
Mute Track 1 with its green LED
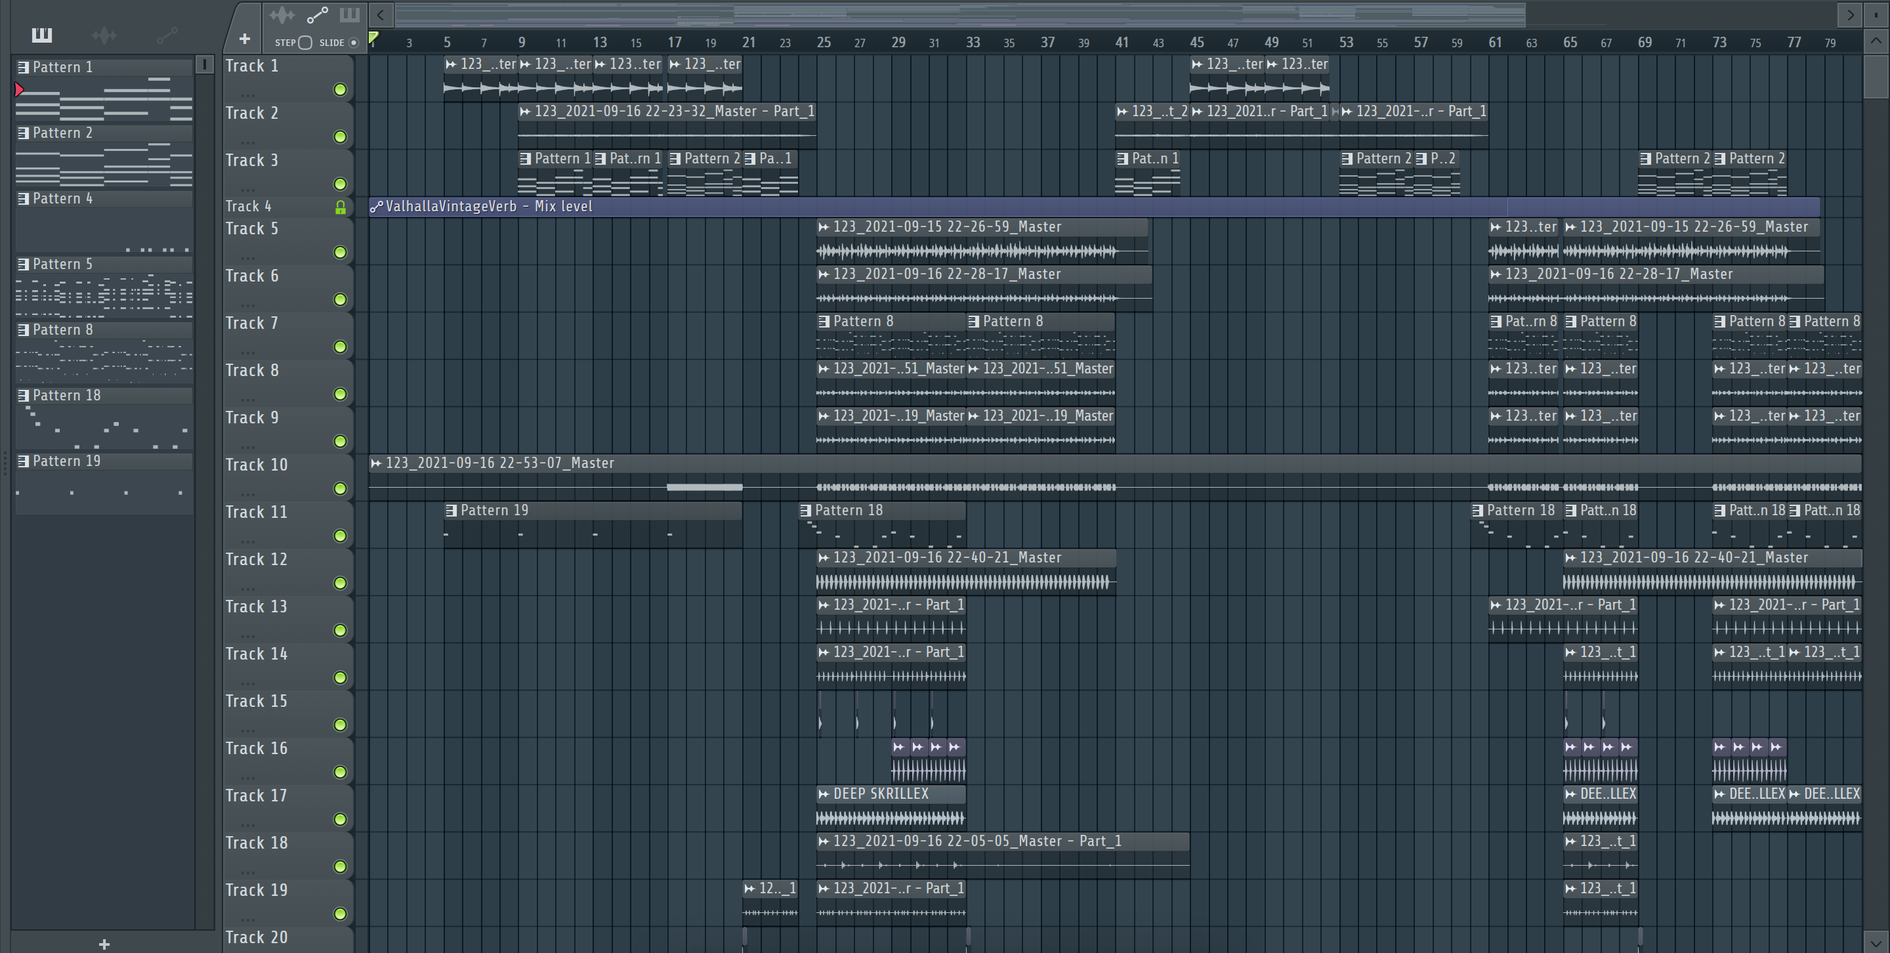pyautogui.click(x=340, y=89)
